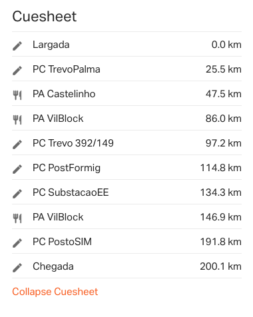Click pencil icon beside Chegada
253x317 pixels.
(x=17, y=268)
